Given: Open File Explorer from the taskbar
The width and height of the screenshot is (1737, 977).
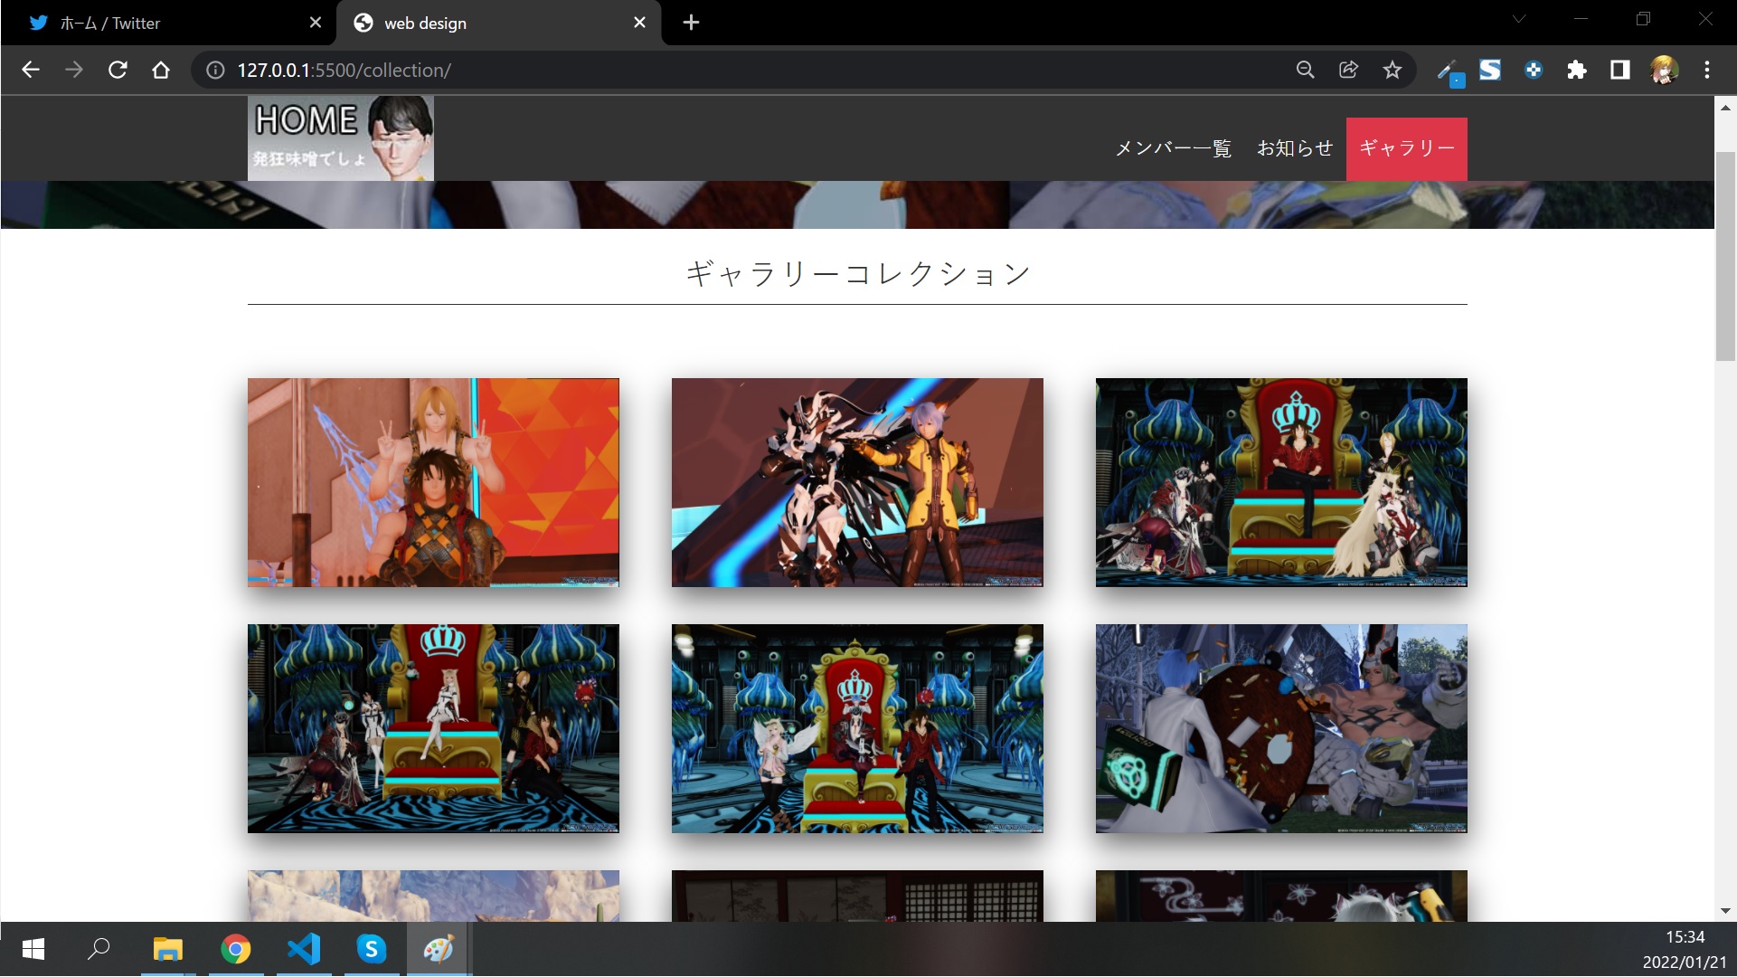Looking at the screenshot, I should point(167,949).
